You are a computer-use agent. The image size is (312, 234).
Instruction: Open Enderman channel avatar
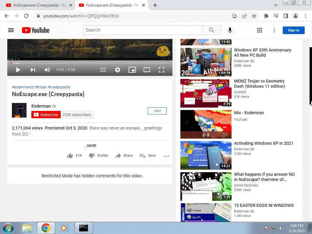point(19,110)
